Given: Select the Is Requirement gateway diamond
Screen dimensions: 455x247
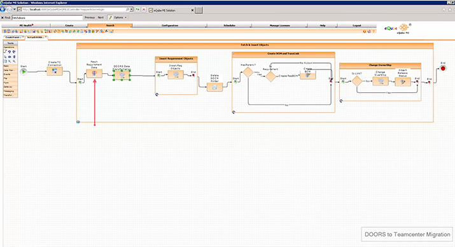Looking at the screenshot, I should tap(270, 76).
